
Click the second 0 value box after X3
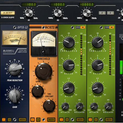point(110,13)
